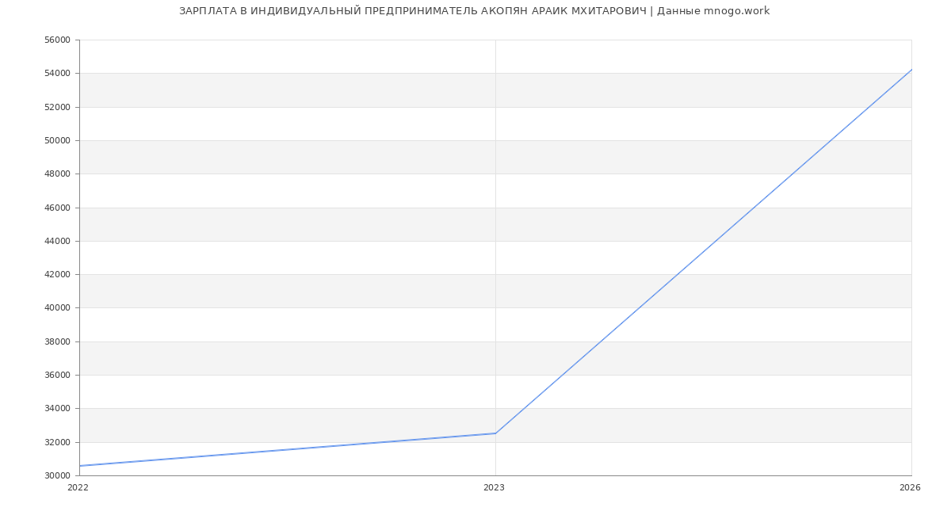The width and height of the screenshot is (951, 515).
Task: Click the 56000 y-axis label
Action: pyautogui.click(x=59, y=40)
